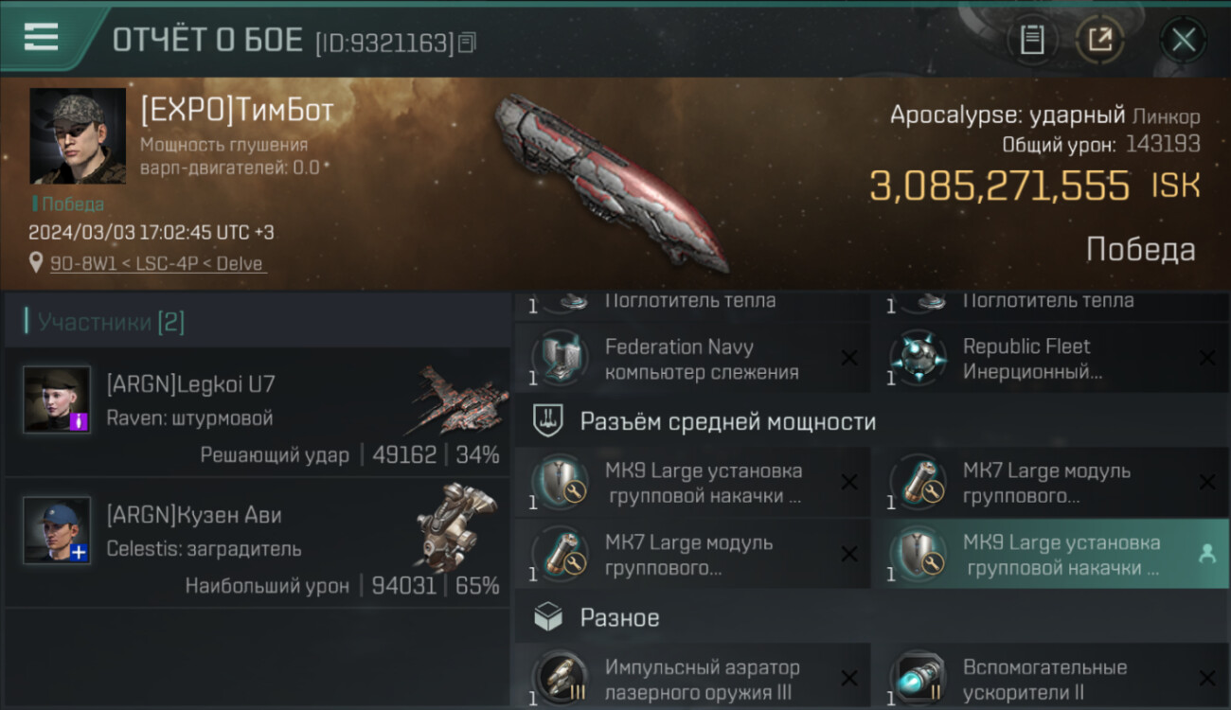The image size is (1231, 710).
Task: Close the battle report window
Action: pos(1184,40)
